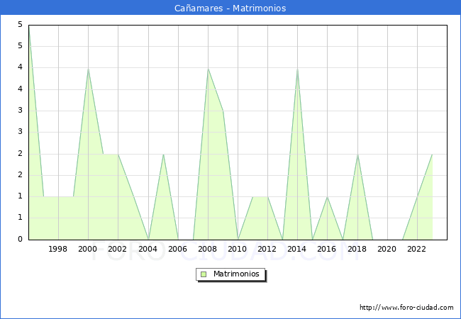Click the last data point at 2023

tap(432, 155)
